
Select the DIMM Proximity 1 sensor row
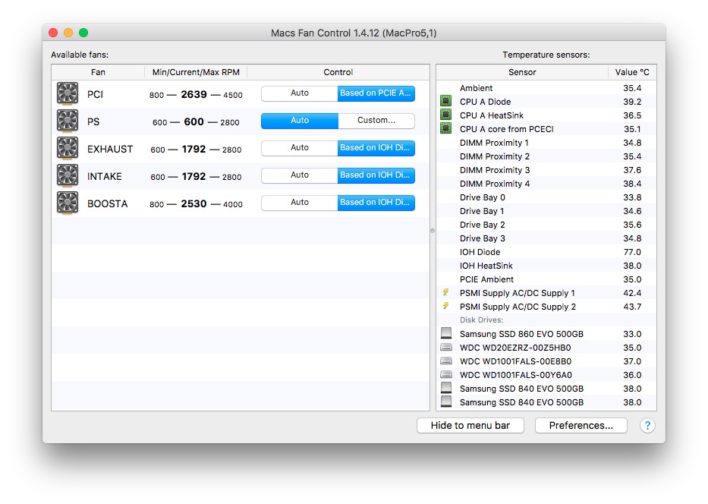[x=546, y=143]
